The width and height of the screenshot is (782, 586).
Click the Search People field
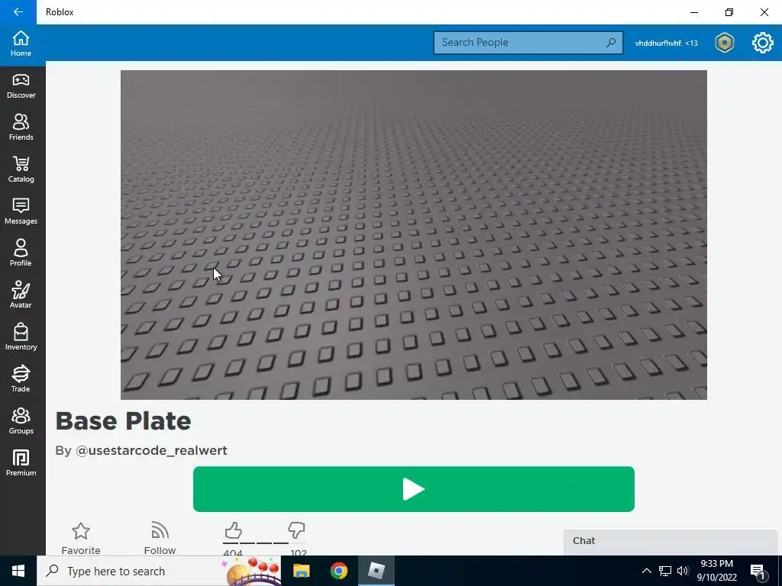tap(528, 43)
